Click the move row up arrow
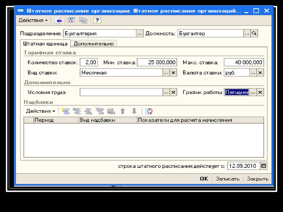The height and width of the screenshot is (212, 283). coord(123,111)
